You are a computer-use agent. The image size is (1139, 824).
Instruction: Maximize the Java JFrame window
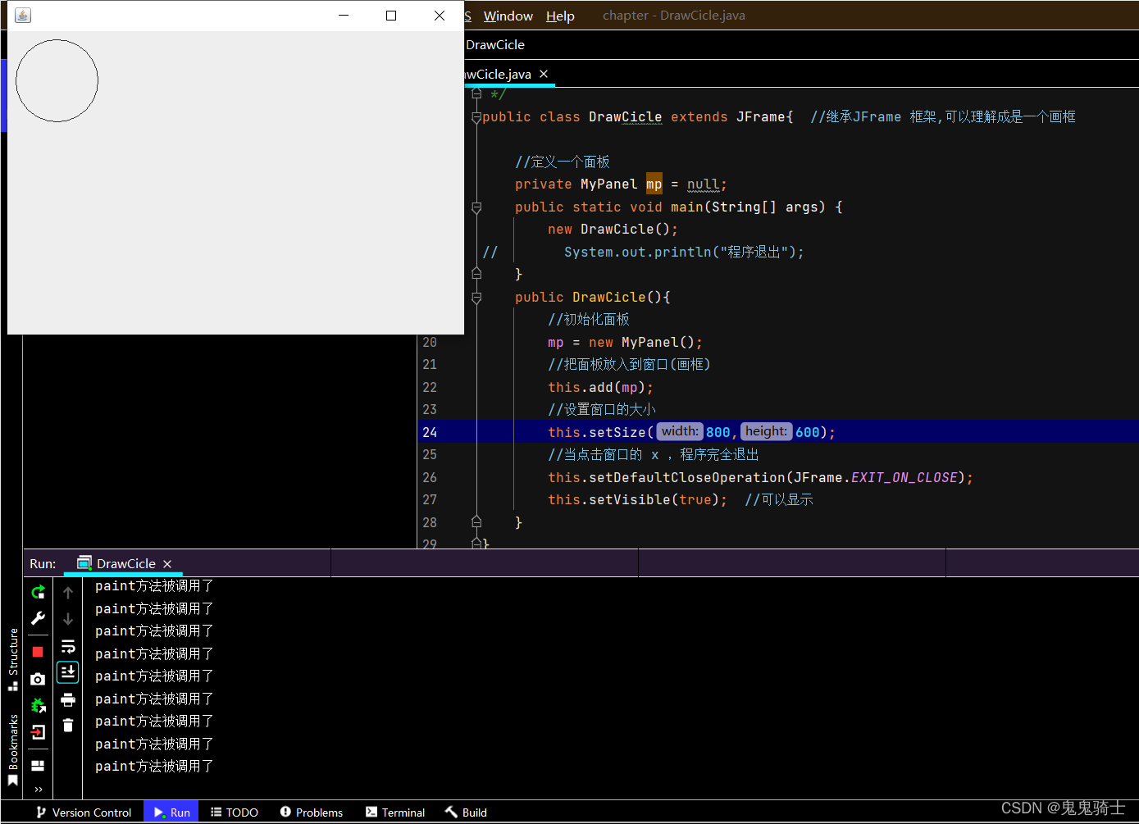[391, 16]
